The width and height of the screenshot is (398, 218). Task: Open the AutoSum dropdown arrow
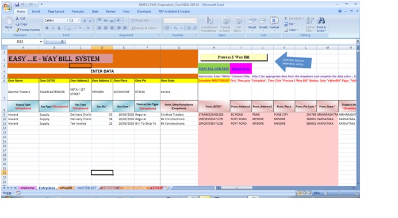[x=303, y=18]
